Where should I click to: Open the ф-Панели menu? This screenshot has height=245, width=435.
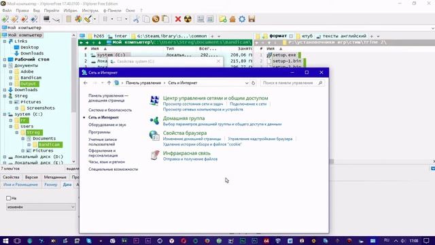(x=112, y=11)
